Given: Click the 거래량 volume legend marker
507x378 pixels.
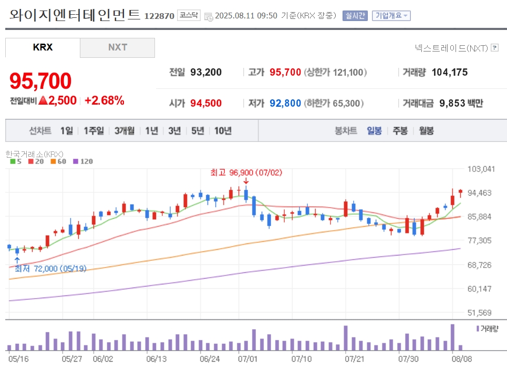Looking at the screenshot, I should 478,329.
